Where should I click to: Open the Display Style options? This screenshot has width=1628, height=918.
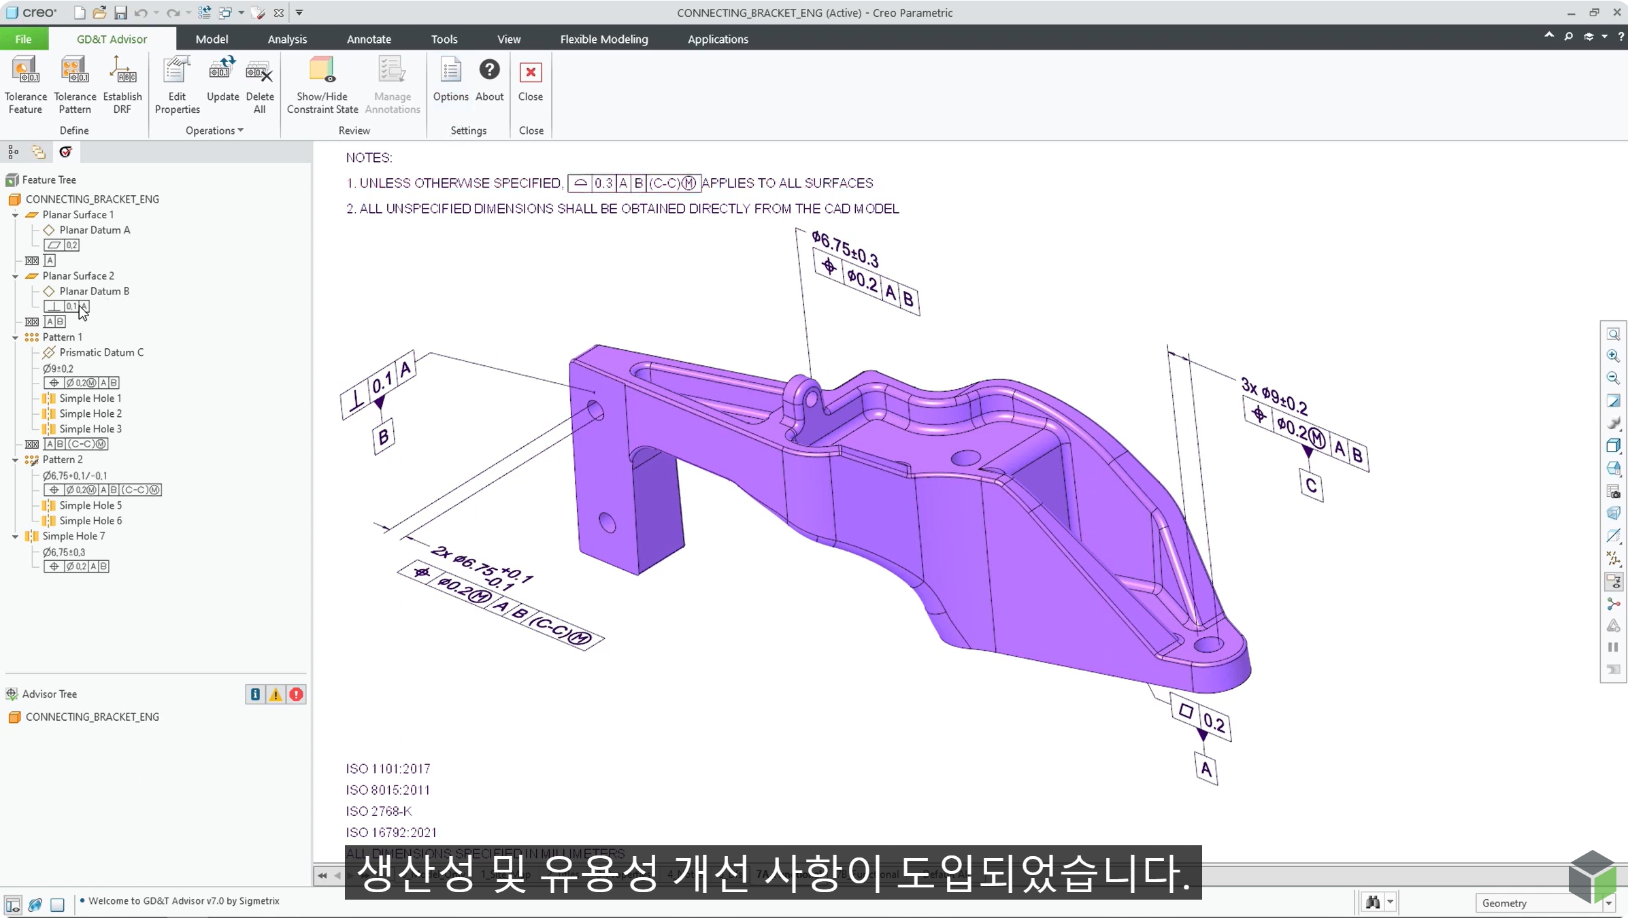click(x=1613, y=446)
